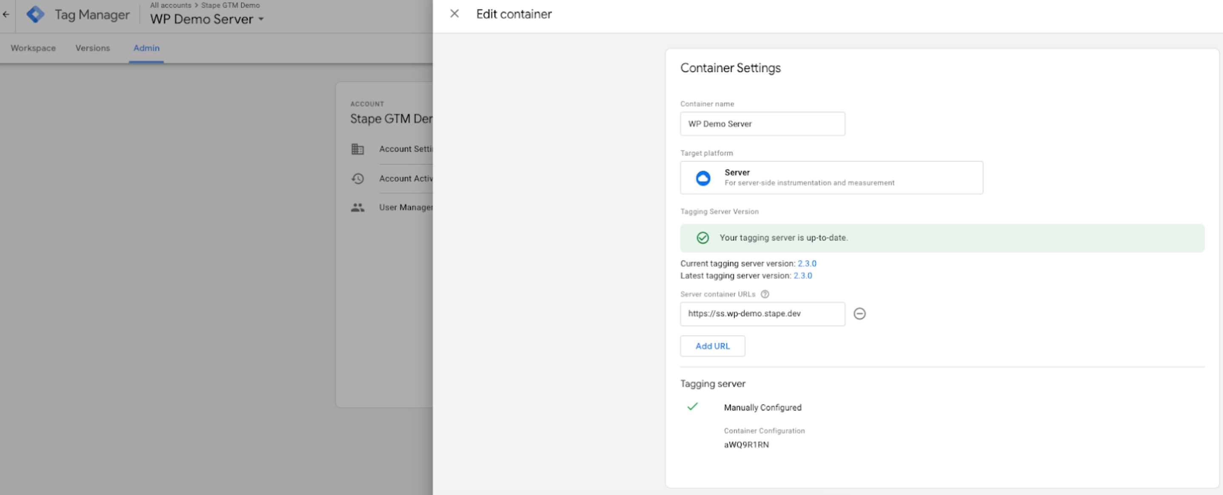Open the Server container URLs help icon
The width and height of the screenshot is (1223, 495).
765,294
